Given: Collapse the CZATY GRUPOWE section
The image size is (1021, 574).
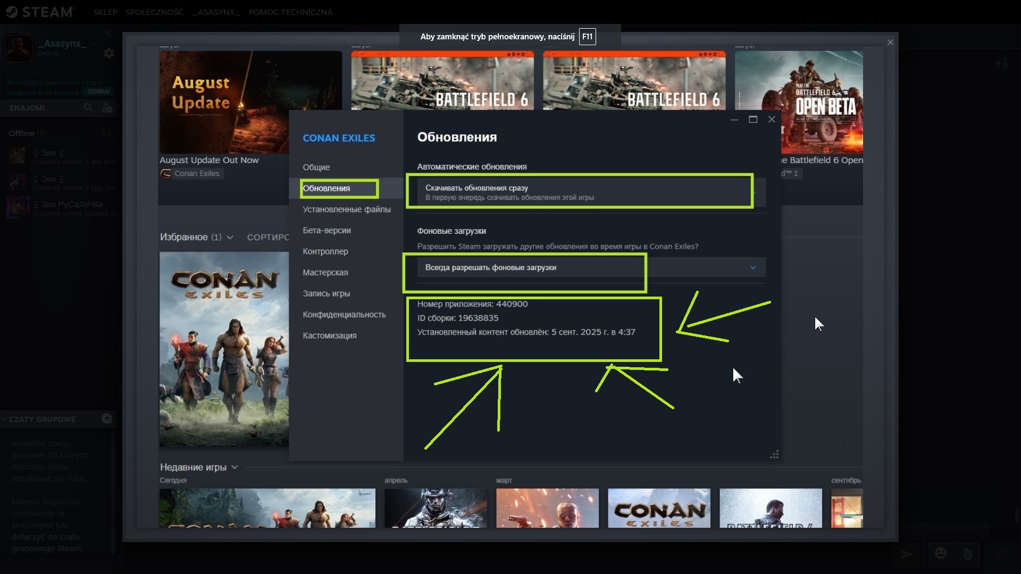Looking at the screenshot, I should pos(5,419).
